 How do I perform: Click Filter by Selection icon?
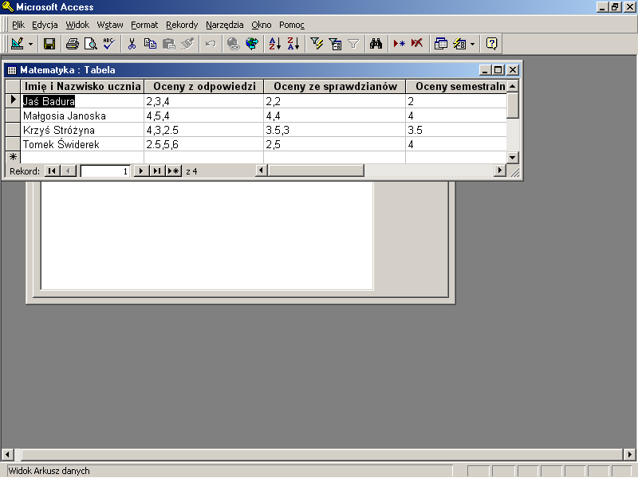coord(317,44)
